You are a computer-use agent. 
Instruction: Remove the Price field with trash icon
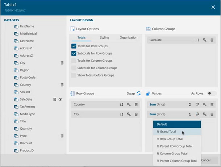62,136
